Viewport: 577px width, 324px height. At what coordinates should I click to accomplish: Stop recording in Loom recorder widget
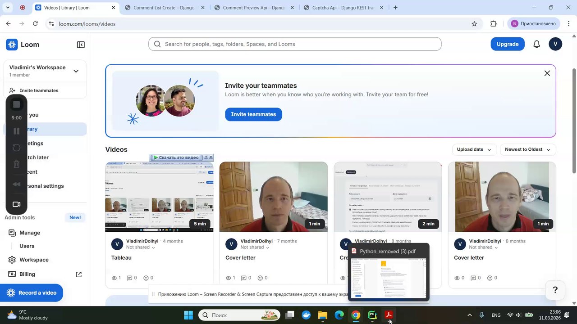[x=16, y=104]
